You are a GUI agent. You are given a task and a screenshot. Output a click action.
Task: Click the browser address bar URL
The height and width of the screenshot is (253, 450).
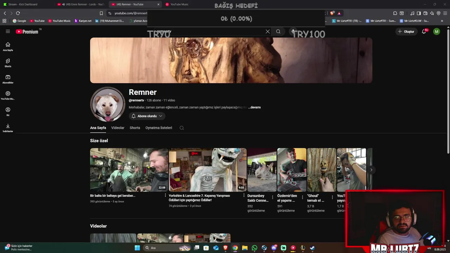[x=130, y=13]
